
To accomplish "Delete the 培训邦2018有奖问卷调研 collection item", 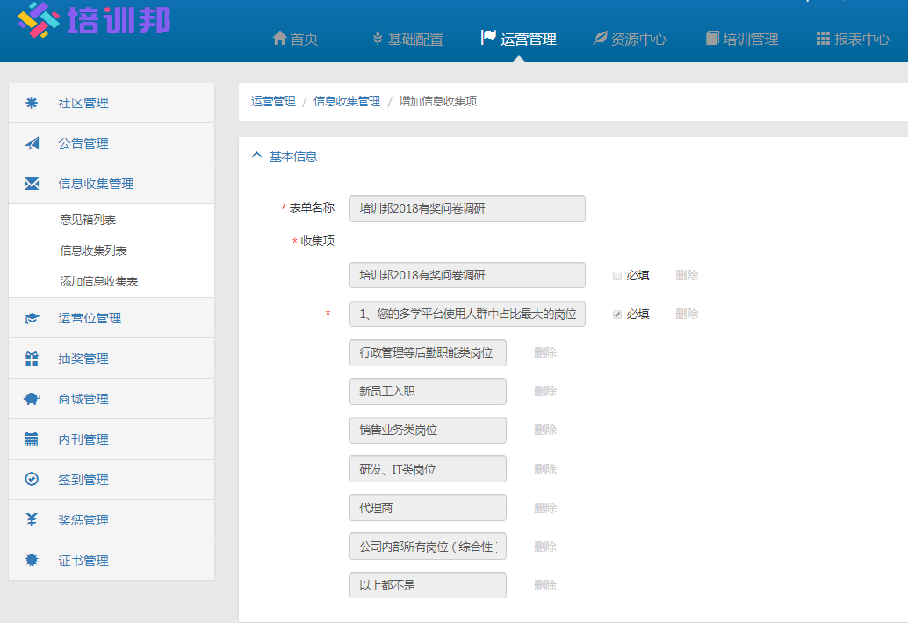I will tap(687, 275).
